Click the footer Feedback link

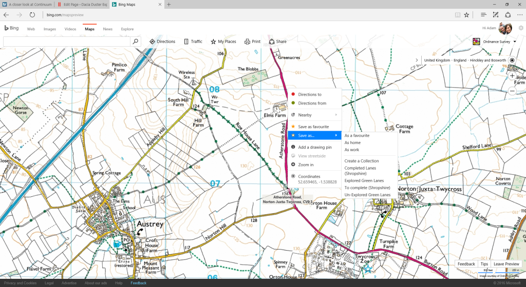[x=139, y=283]
